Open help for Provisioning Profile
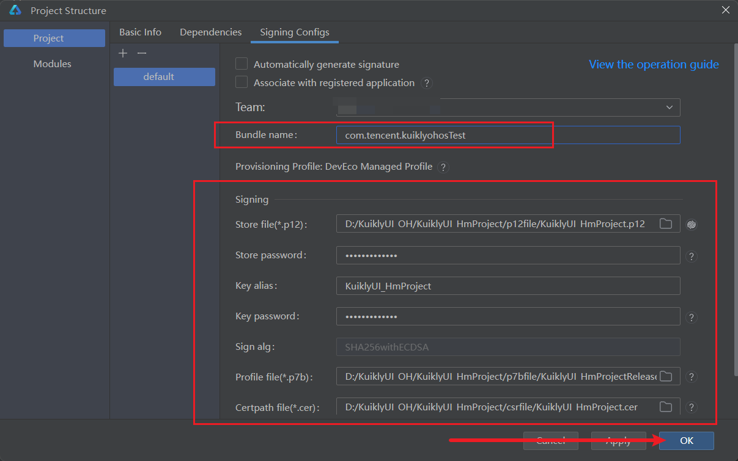Image resolution: width=738 pixels, height=461 pixels. [x=443, y=167]
